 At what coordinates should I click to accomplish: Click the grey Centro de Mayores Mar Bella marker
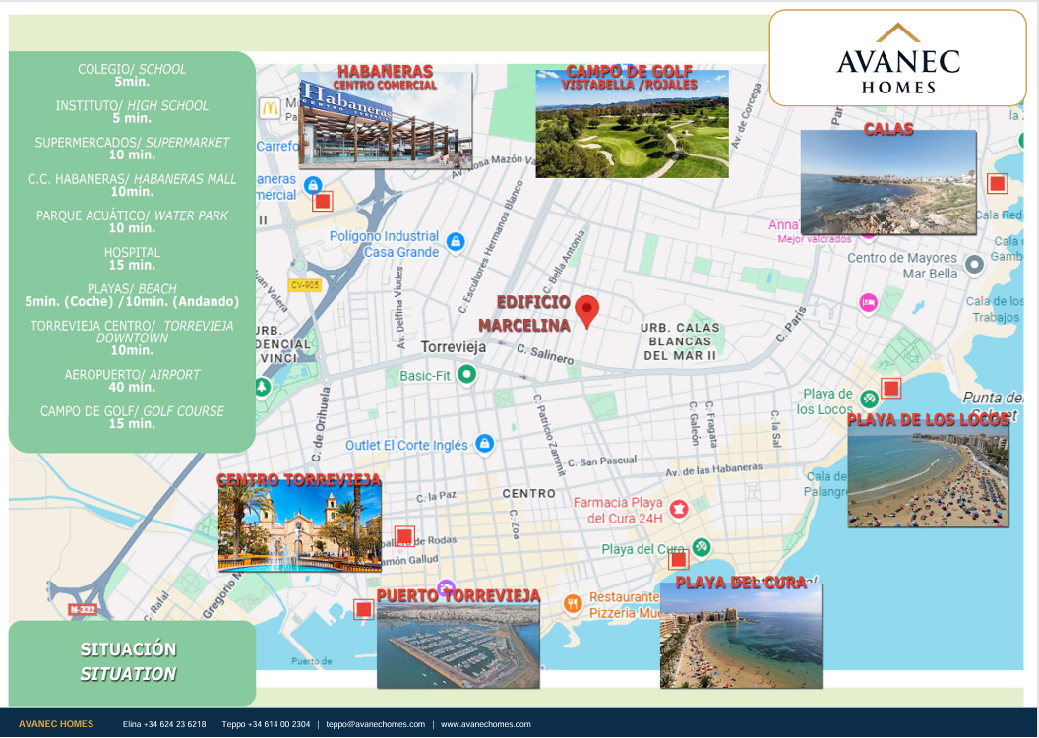click(x=974, y=265)
